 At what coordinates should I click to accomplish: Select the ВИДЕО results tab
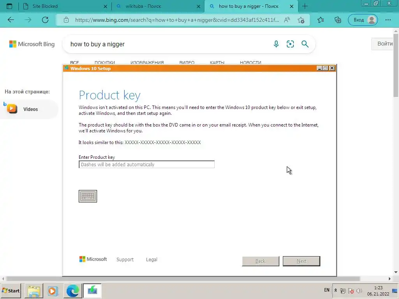point(187,62)
